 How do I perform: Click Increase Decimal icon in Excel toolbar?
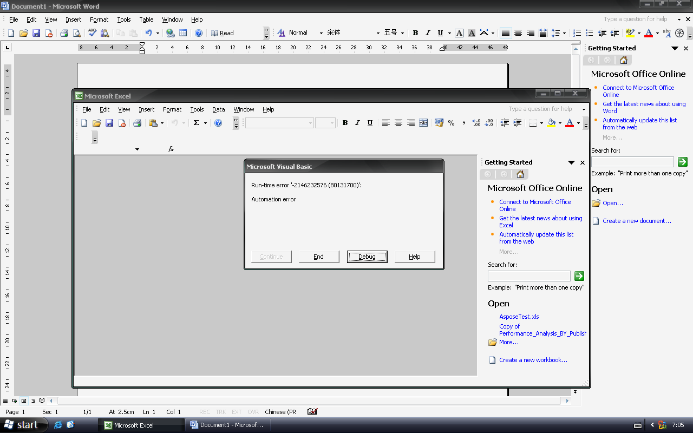pos(476,123)
